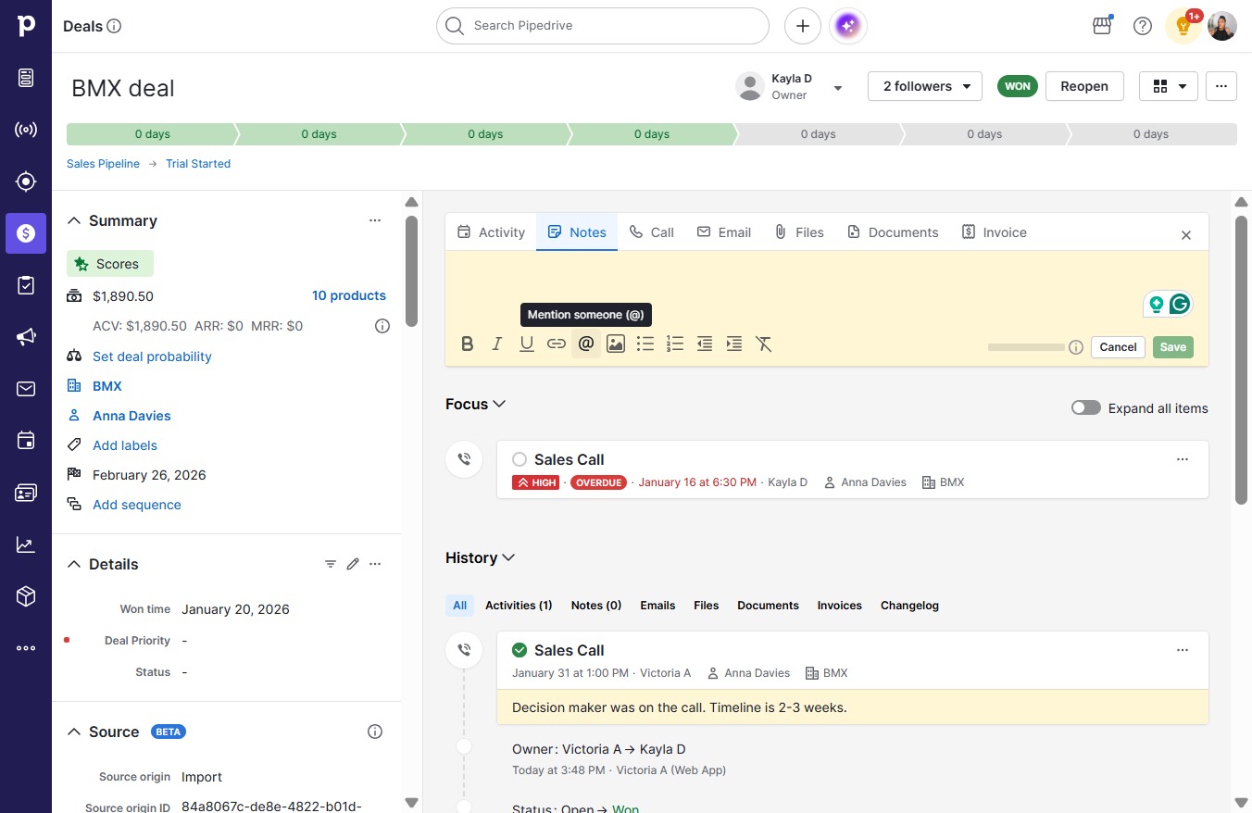
Task: Clear formatting in the note editor
Action: point(764,344)
